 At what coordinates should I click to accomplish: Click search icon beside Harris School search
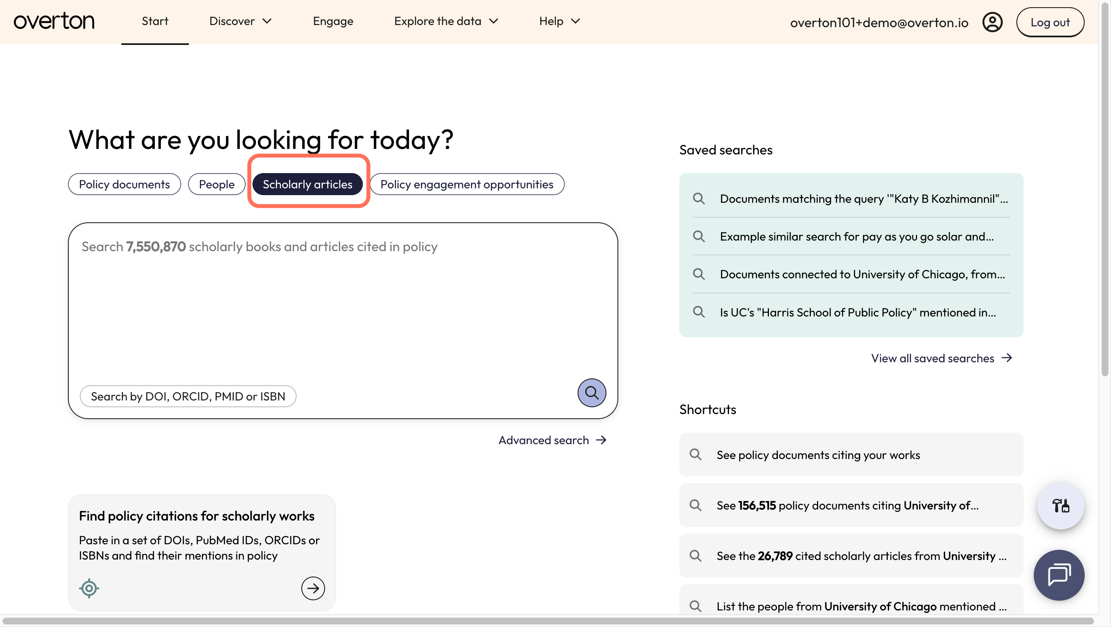click(x=699, y=312)
